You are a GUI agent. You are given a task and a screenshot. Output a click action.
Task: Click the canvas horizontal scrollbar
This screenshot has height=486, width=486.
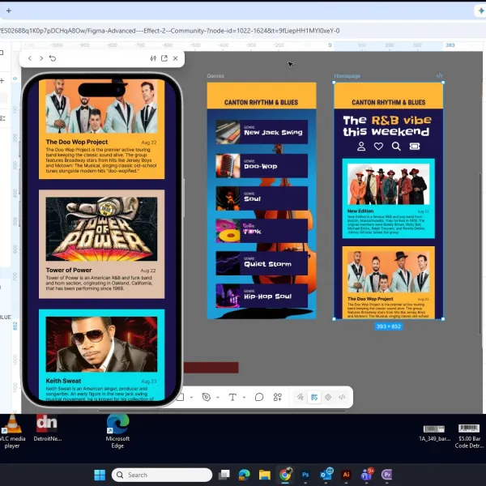point(222,411)
